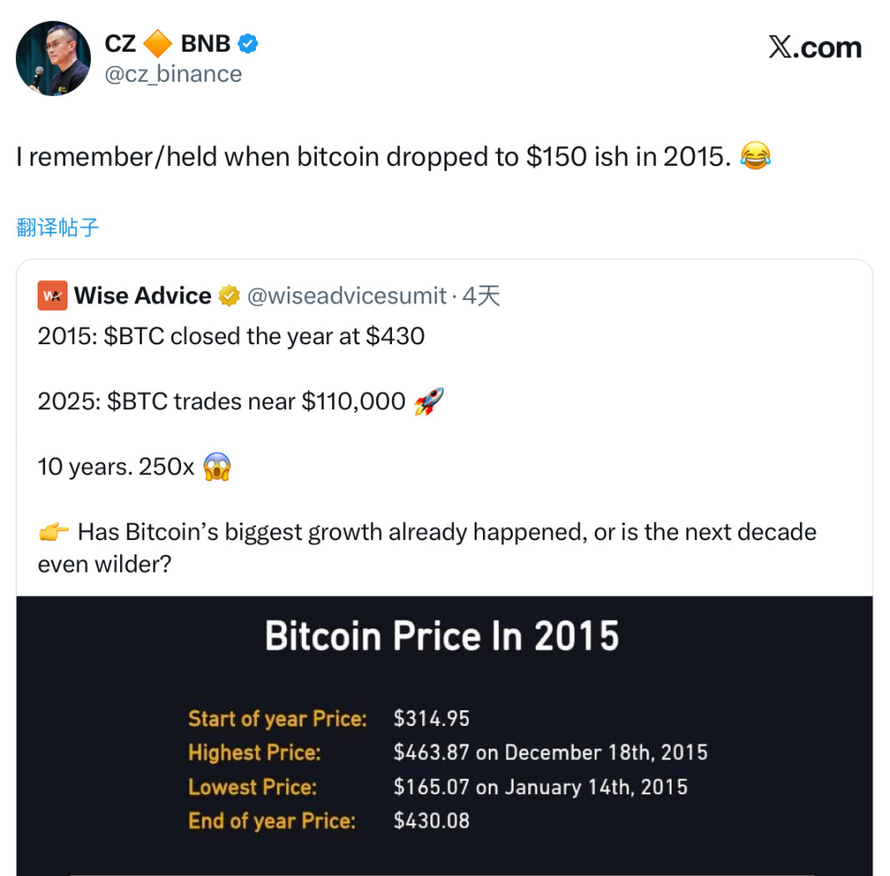
Task: Click the pointing hand emoji
Action: 53,532
